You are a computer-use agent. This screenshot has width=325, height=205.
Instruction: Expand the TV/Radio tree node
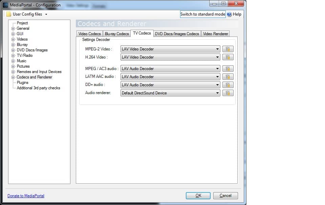pyautogui.click(x=13, y=55)
